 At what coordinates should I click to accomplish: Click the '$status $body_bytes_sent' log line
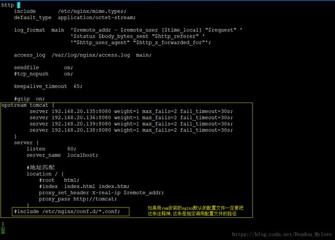[138, 36]
